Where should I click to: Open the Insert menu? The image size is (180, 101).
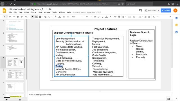tap(26, 12)
